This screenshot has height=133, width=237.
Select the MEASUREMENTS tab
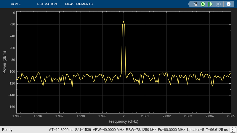pyautogui.click(x=79, y=4)
